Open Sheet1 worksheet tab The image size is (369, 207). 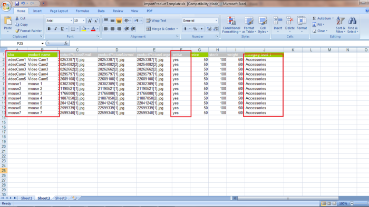[26, 198]
